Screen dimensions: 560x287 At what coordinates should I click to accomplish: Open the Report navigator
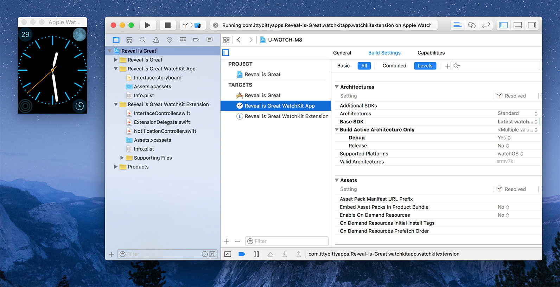(x=209, y=40)
